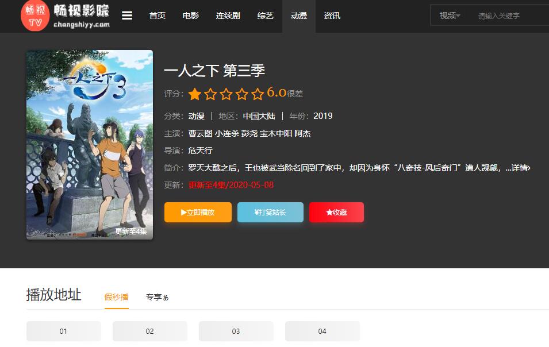Viewport: 549px width, 347px height.
Task: Play episode 03
Action: 236,331
